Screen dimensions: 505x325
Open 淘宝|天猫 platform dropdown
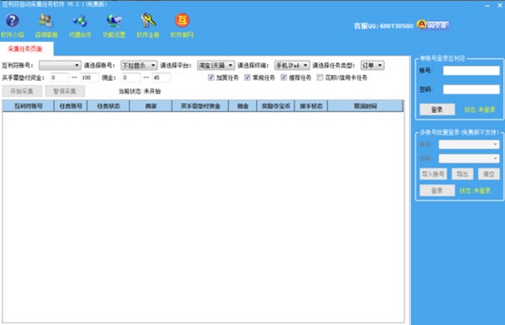click(215, 66)
